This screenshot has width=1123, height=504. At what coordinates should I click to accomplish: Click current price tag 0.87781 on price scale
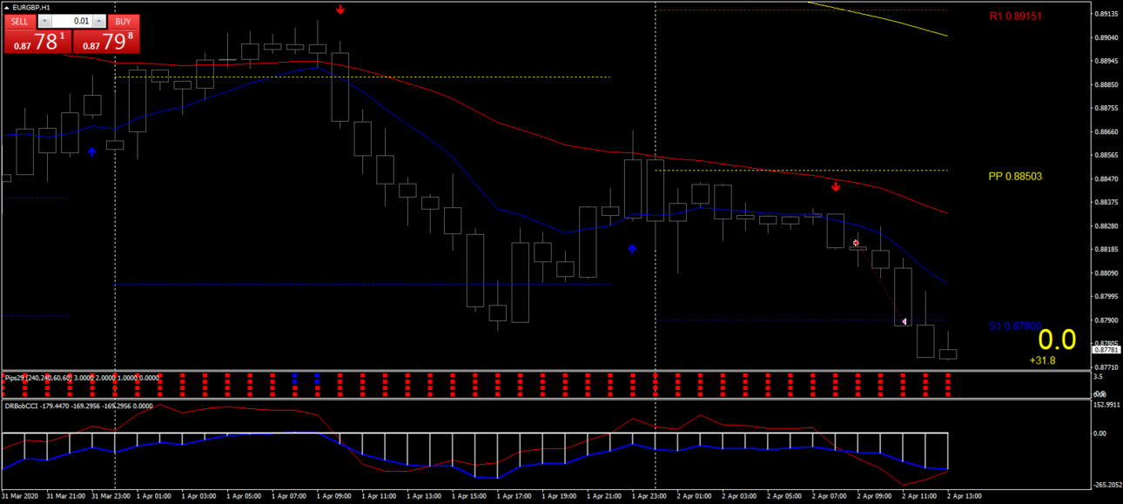pos(1106,350)
